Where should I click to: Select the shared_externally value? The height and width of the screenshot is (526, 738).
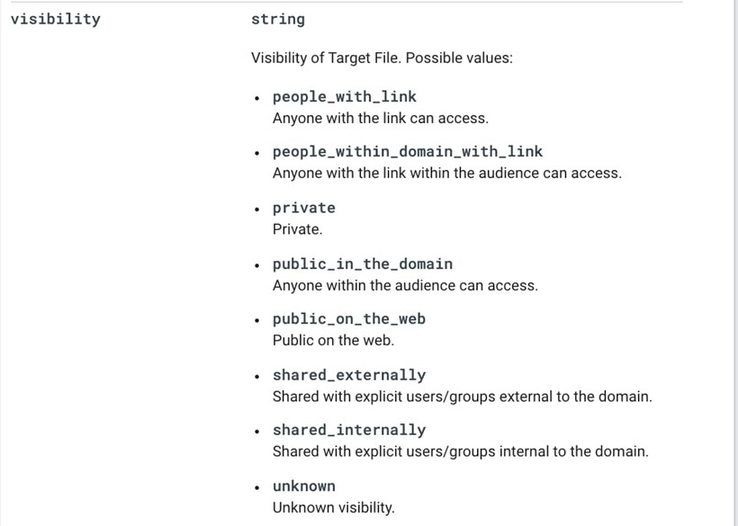349,375
